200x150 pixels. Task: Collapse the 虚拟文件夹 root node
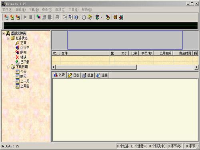4,33
